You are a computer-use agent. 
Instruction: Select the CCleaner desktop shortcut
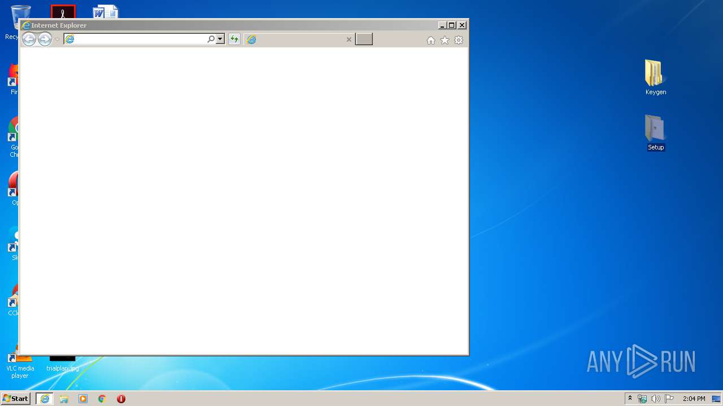[x=12, y=300]
